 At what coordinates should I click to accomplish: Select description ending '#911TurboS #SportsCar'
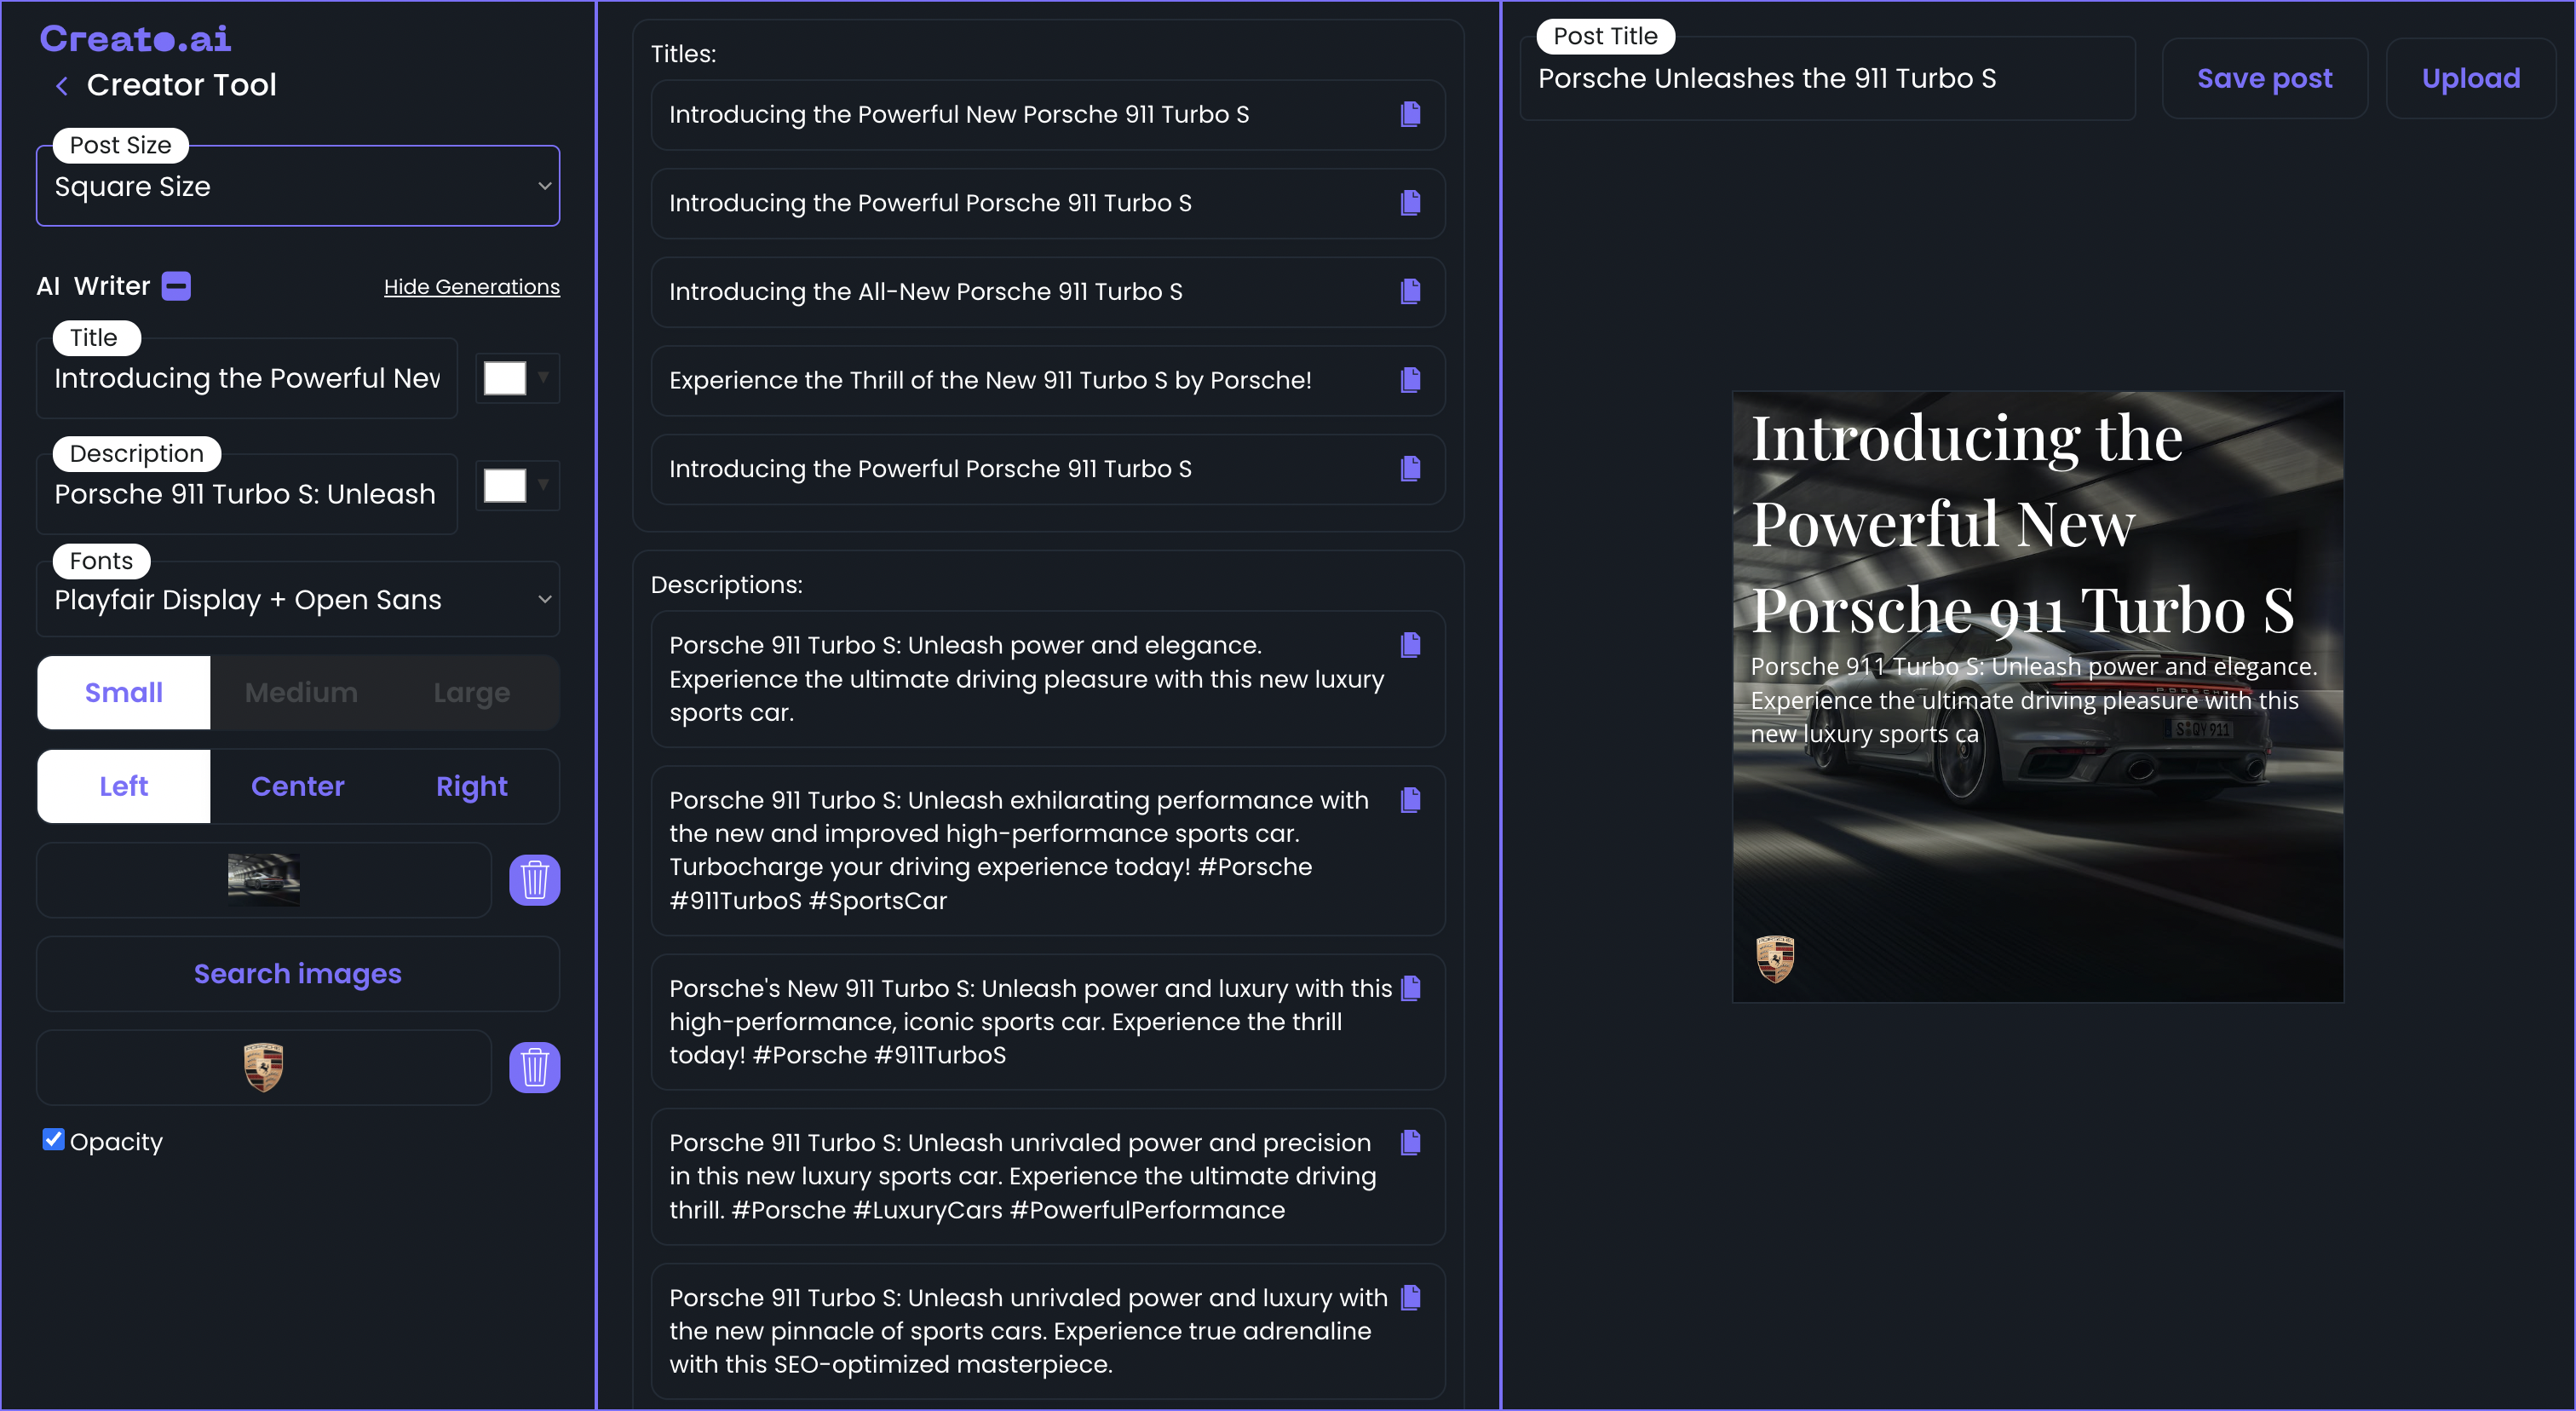pyautogui.click(x=1048, y=851)
